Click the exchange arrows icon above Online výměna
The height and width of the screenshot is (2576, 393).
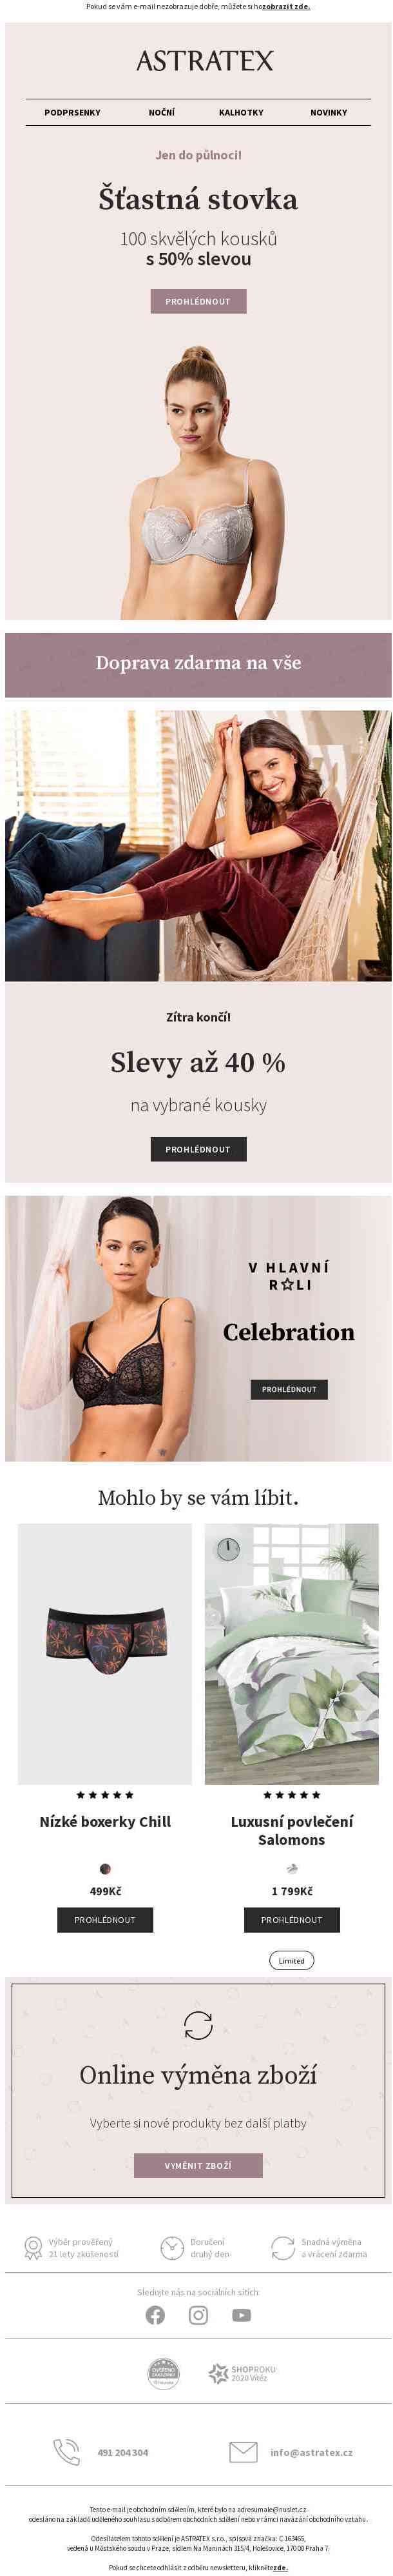198,2025
